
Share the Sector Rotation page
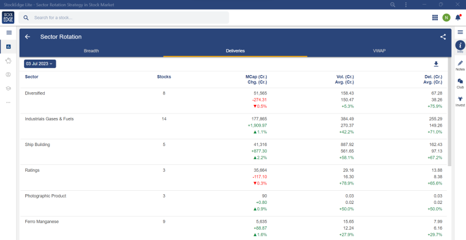[x=443, y=37]
